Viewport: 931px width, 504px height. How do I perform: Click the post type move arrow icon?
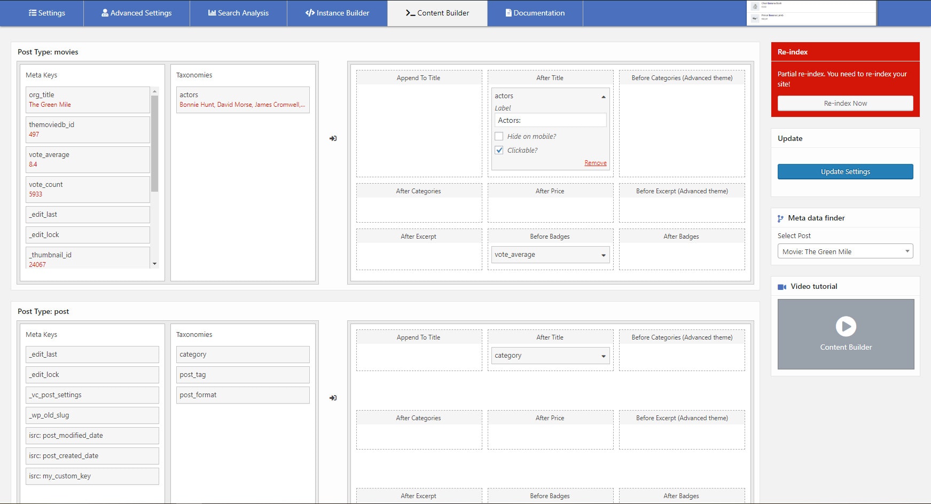click(x=333, y=398)
